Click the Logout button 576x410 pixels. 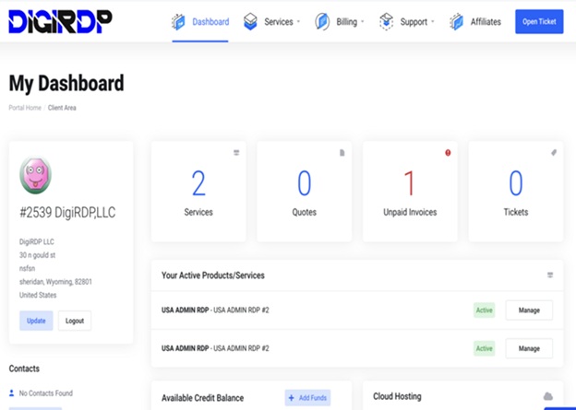click(75, 321)
